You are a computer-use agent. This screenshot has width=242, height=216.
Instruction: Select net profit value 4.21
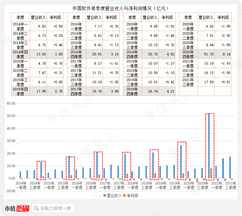click(x=171, y=91)
